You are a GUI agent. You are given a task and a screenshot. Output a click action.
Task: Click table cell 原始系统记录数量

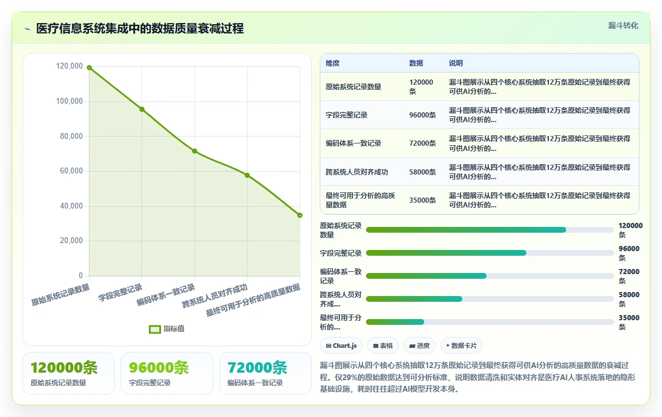353,87
